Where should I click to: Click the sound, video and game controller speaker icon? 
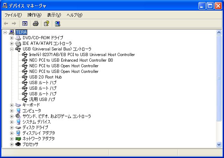pyautogui.click(x=18, y=116)
